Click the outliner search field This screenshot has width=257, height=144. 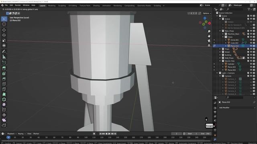235,9
